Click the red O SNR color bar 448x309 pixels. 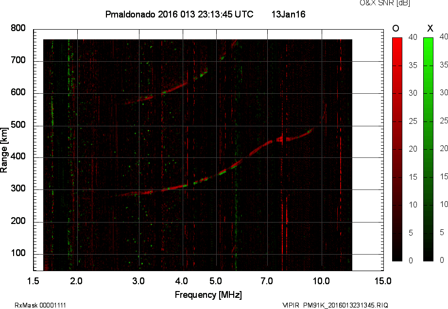point(397,149)
